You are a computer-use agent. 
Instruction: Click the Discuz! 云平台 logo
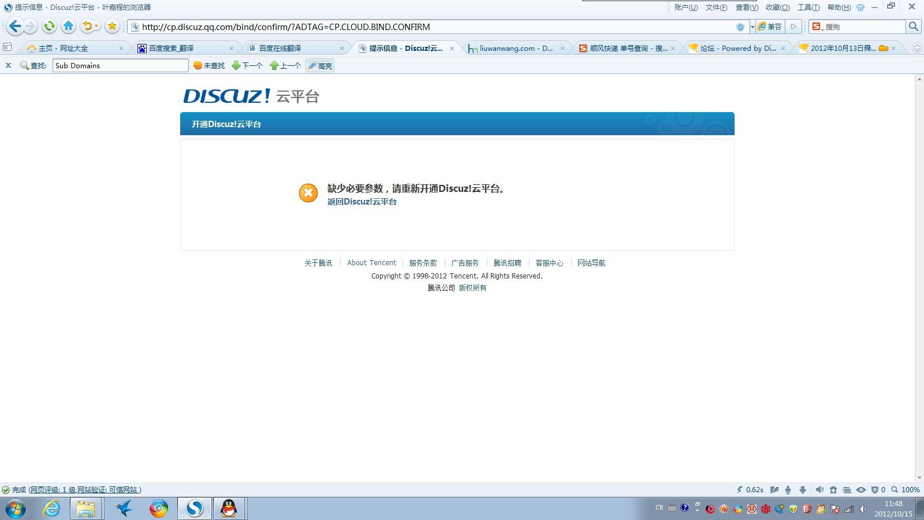(x=251, y=96)
